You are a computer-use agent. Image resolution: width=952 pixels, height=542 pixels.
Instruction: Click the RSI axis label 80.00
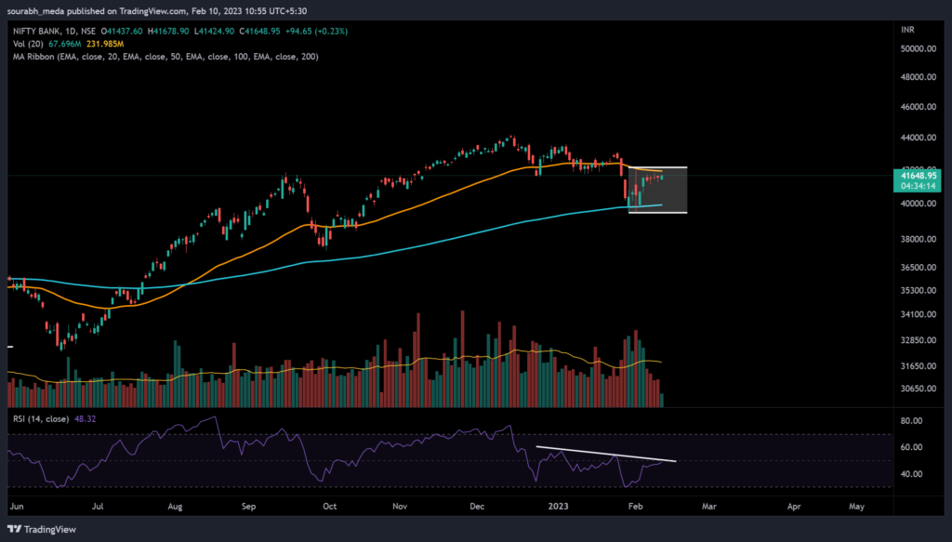tap(912, 420)
